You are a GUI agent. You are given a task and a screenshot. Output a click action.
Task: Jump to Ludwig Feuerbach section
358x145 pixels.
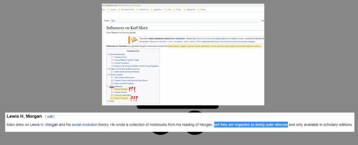pyautogui.click(x=122, y=63)
